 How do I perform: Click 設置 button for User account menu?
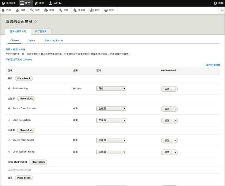167,153
